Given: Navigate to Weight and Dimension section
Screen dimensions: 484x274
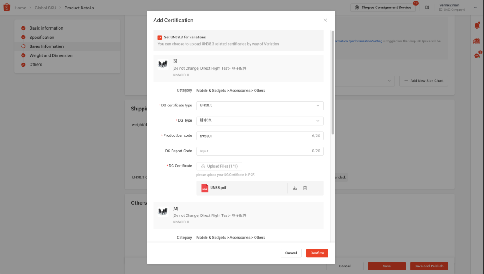Looking at the screenshot, I should tap(51, 55).
